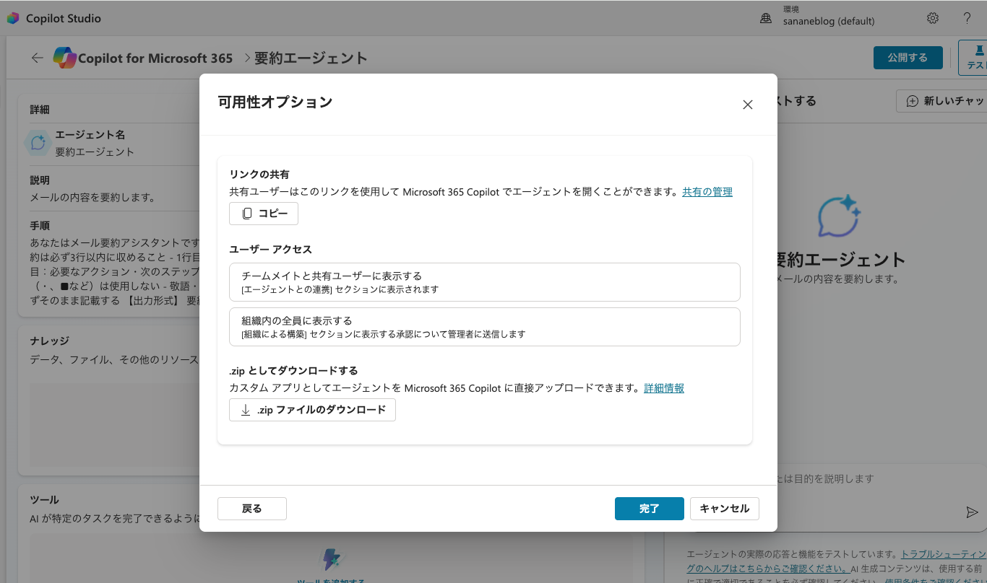
Task: Click Copilot for Microsoft 365 breadcrumb
Action: pos(155,58)
